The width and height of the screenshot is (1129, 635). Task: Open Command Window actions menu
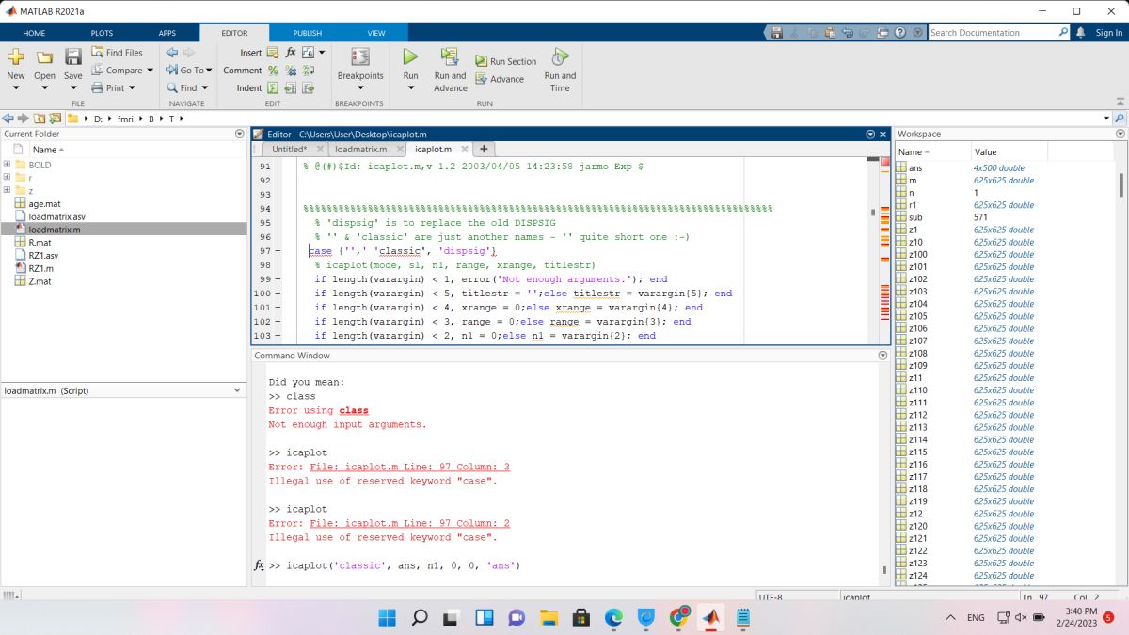pos(883,356)
